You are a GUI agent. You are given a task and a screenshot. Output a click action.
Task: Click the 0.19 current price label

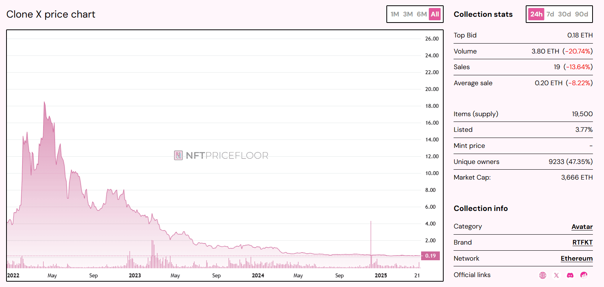click(430, 256)
